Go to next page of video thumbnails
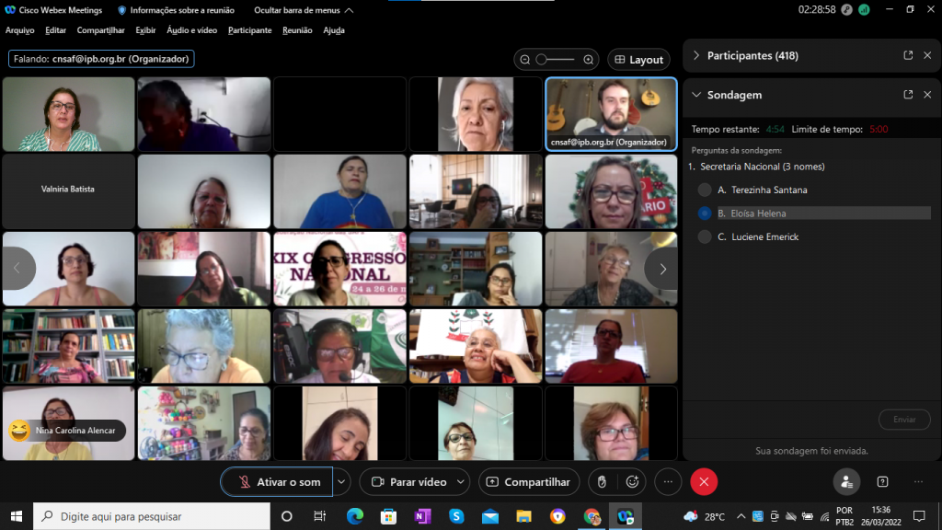 pos(661,269)
